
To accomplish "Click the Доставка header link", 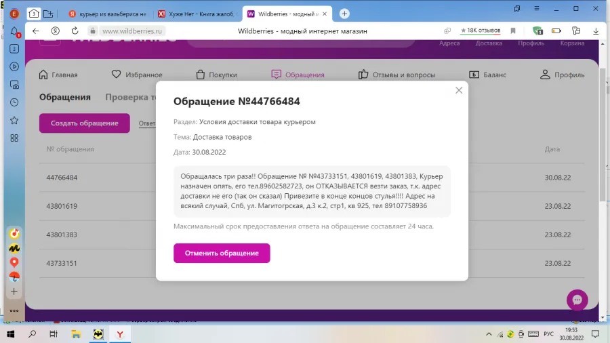I will coord(489,43).
